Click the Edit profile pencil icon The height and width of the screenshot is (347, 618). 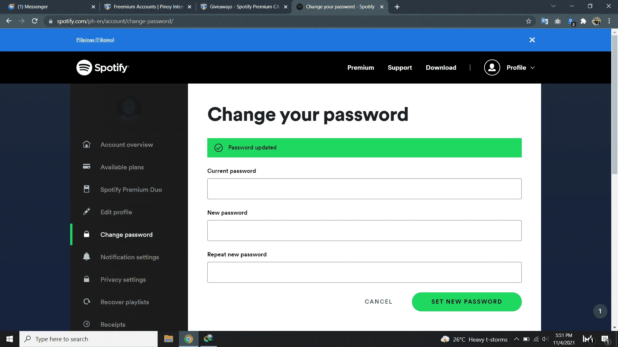click(87, 211)
